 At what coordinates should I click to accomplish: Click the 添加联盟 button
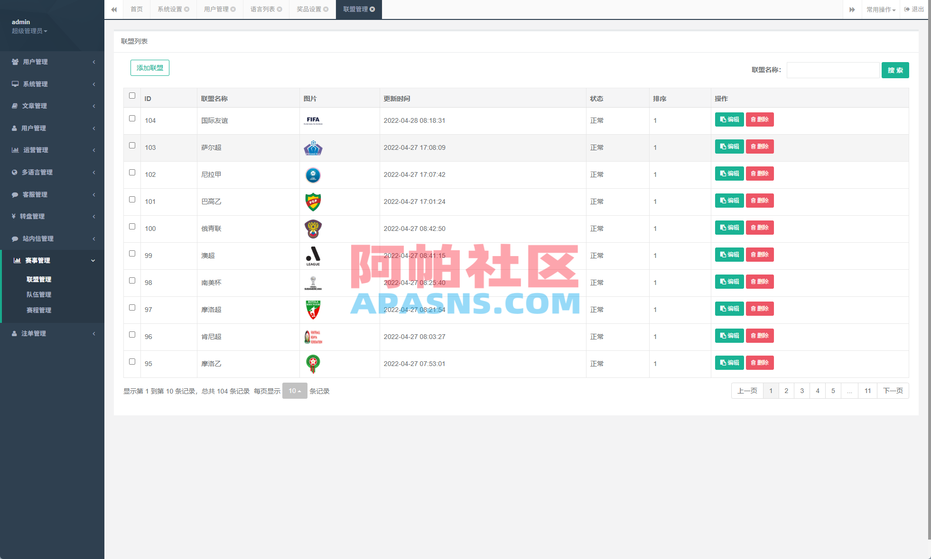[149, 68]
